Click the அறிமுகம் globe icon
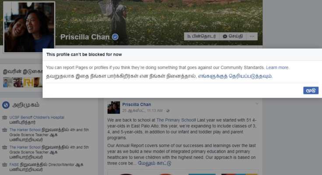This screenshot has width=322, height=175. tap(6, 105)
